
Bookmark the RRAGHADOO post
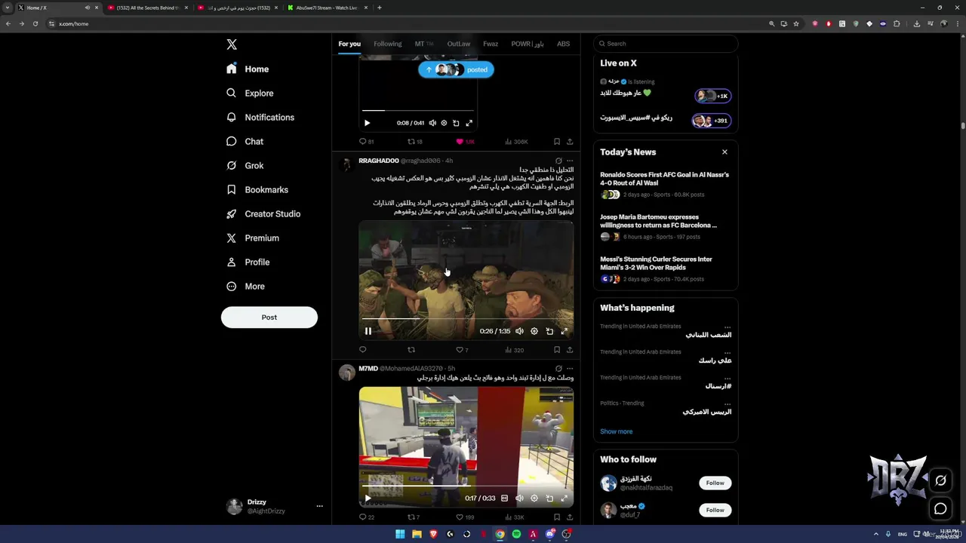click(x=557, y=350)
